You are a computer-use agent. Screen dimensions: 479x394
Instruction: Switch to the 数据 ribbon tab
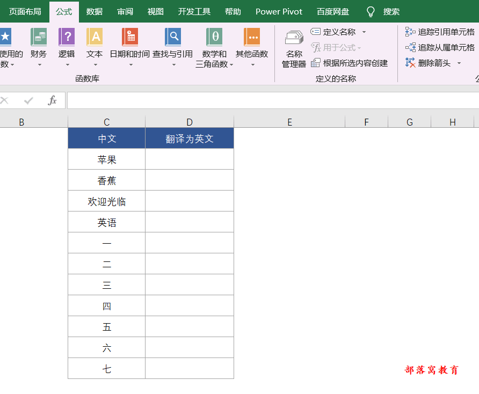tap(94, 11)
